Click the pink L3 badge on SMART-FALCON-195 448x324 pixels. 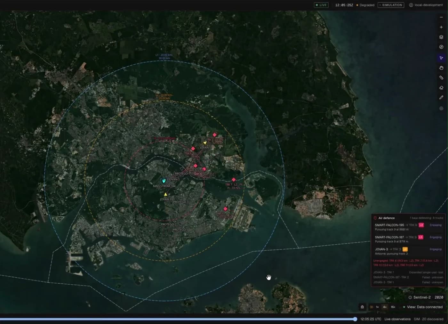click(421, 225)
